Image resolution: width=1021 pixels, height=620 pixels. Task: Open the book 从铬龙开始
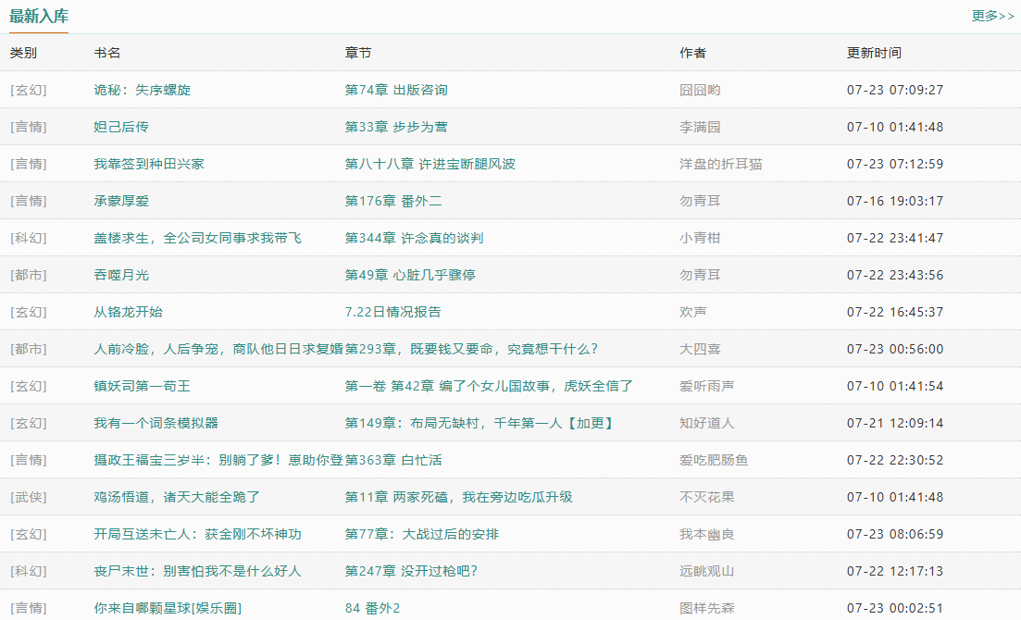point(129,313)
